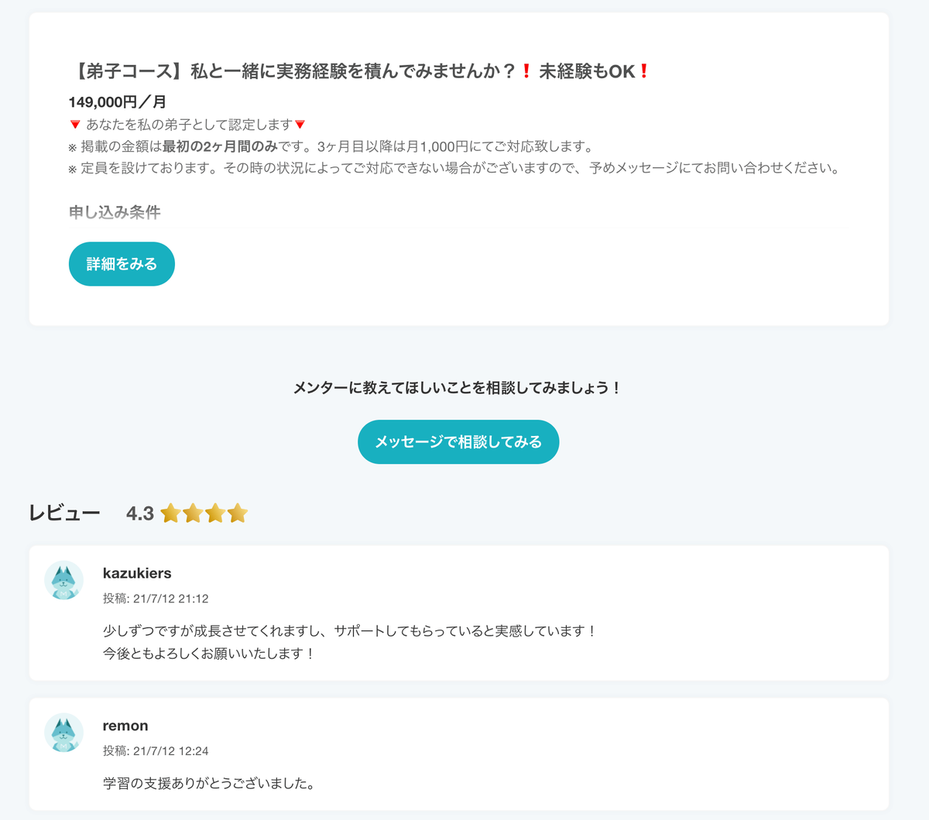Screen dimensions: 929x820
Task: Click note about 最初の2ヶ月間のみ pricing
Action: click(331, 146)
